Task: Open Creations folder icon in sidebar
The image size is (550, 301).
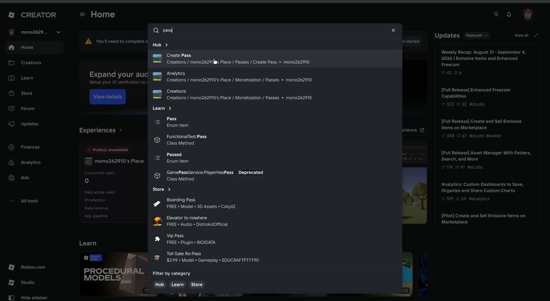Action: point(12,63)
